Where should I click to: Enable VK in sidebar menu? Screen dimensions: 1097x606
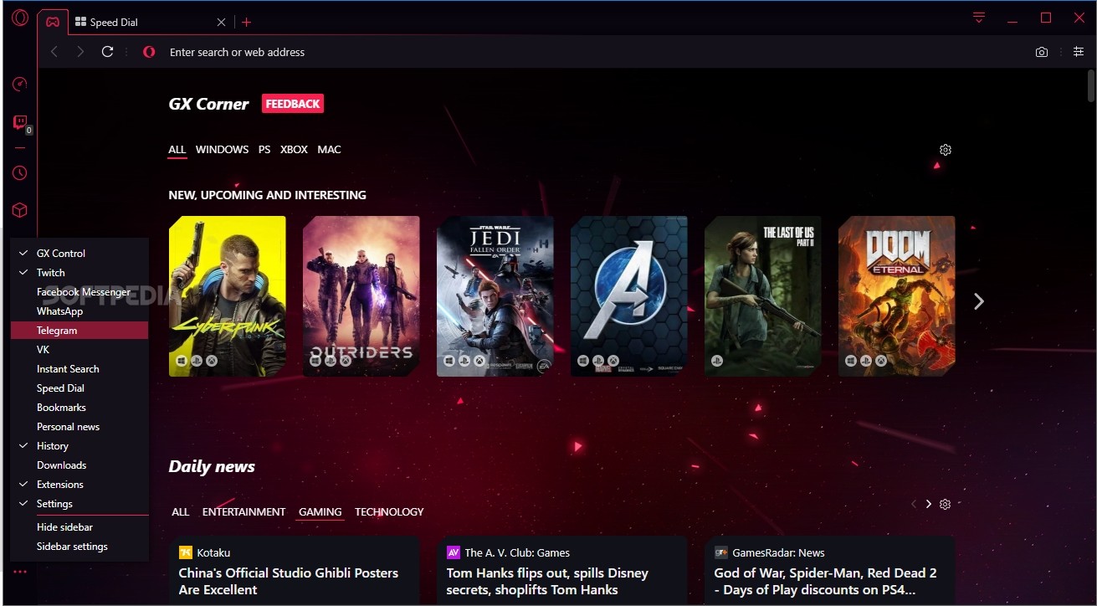pos(79,350)
